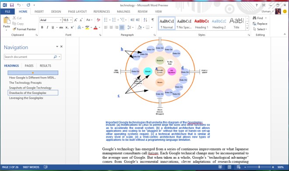The image size is (289, 171).
Task: Jump to Drawbacks of the Googleplex heading
Action: [33, 93]
